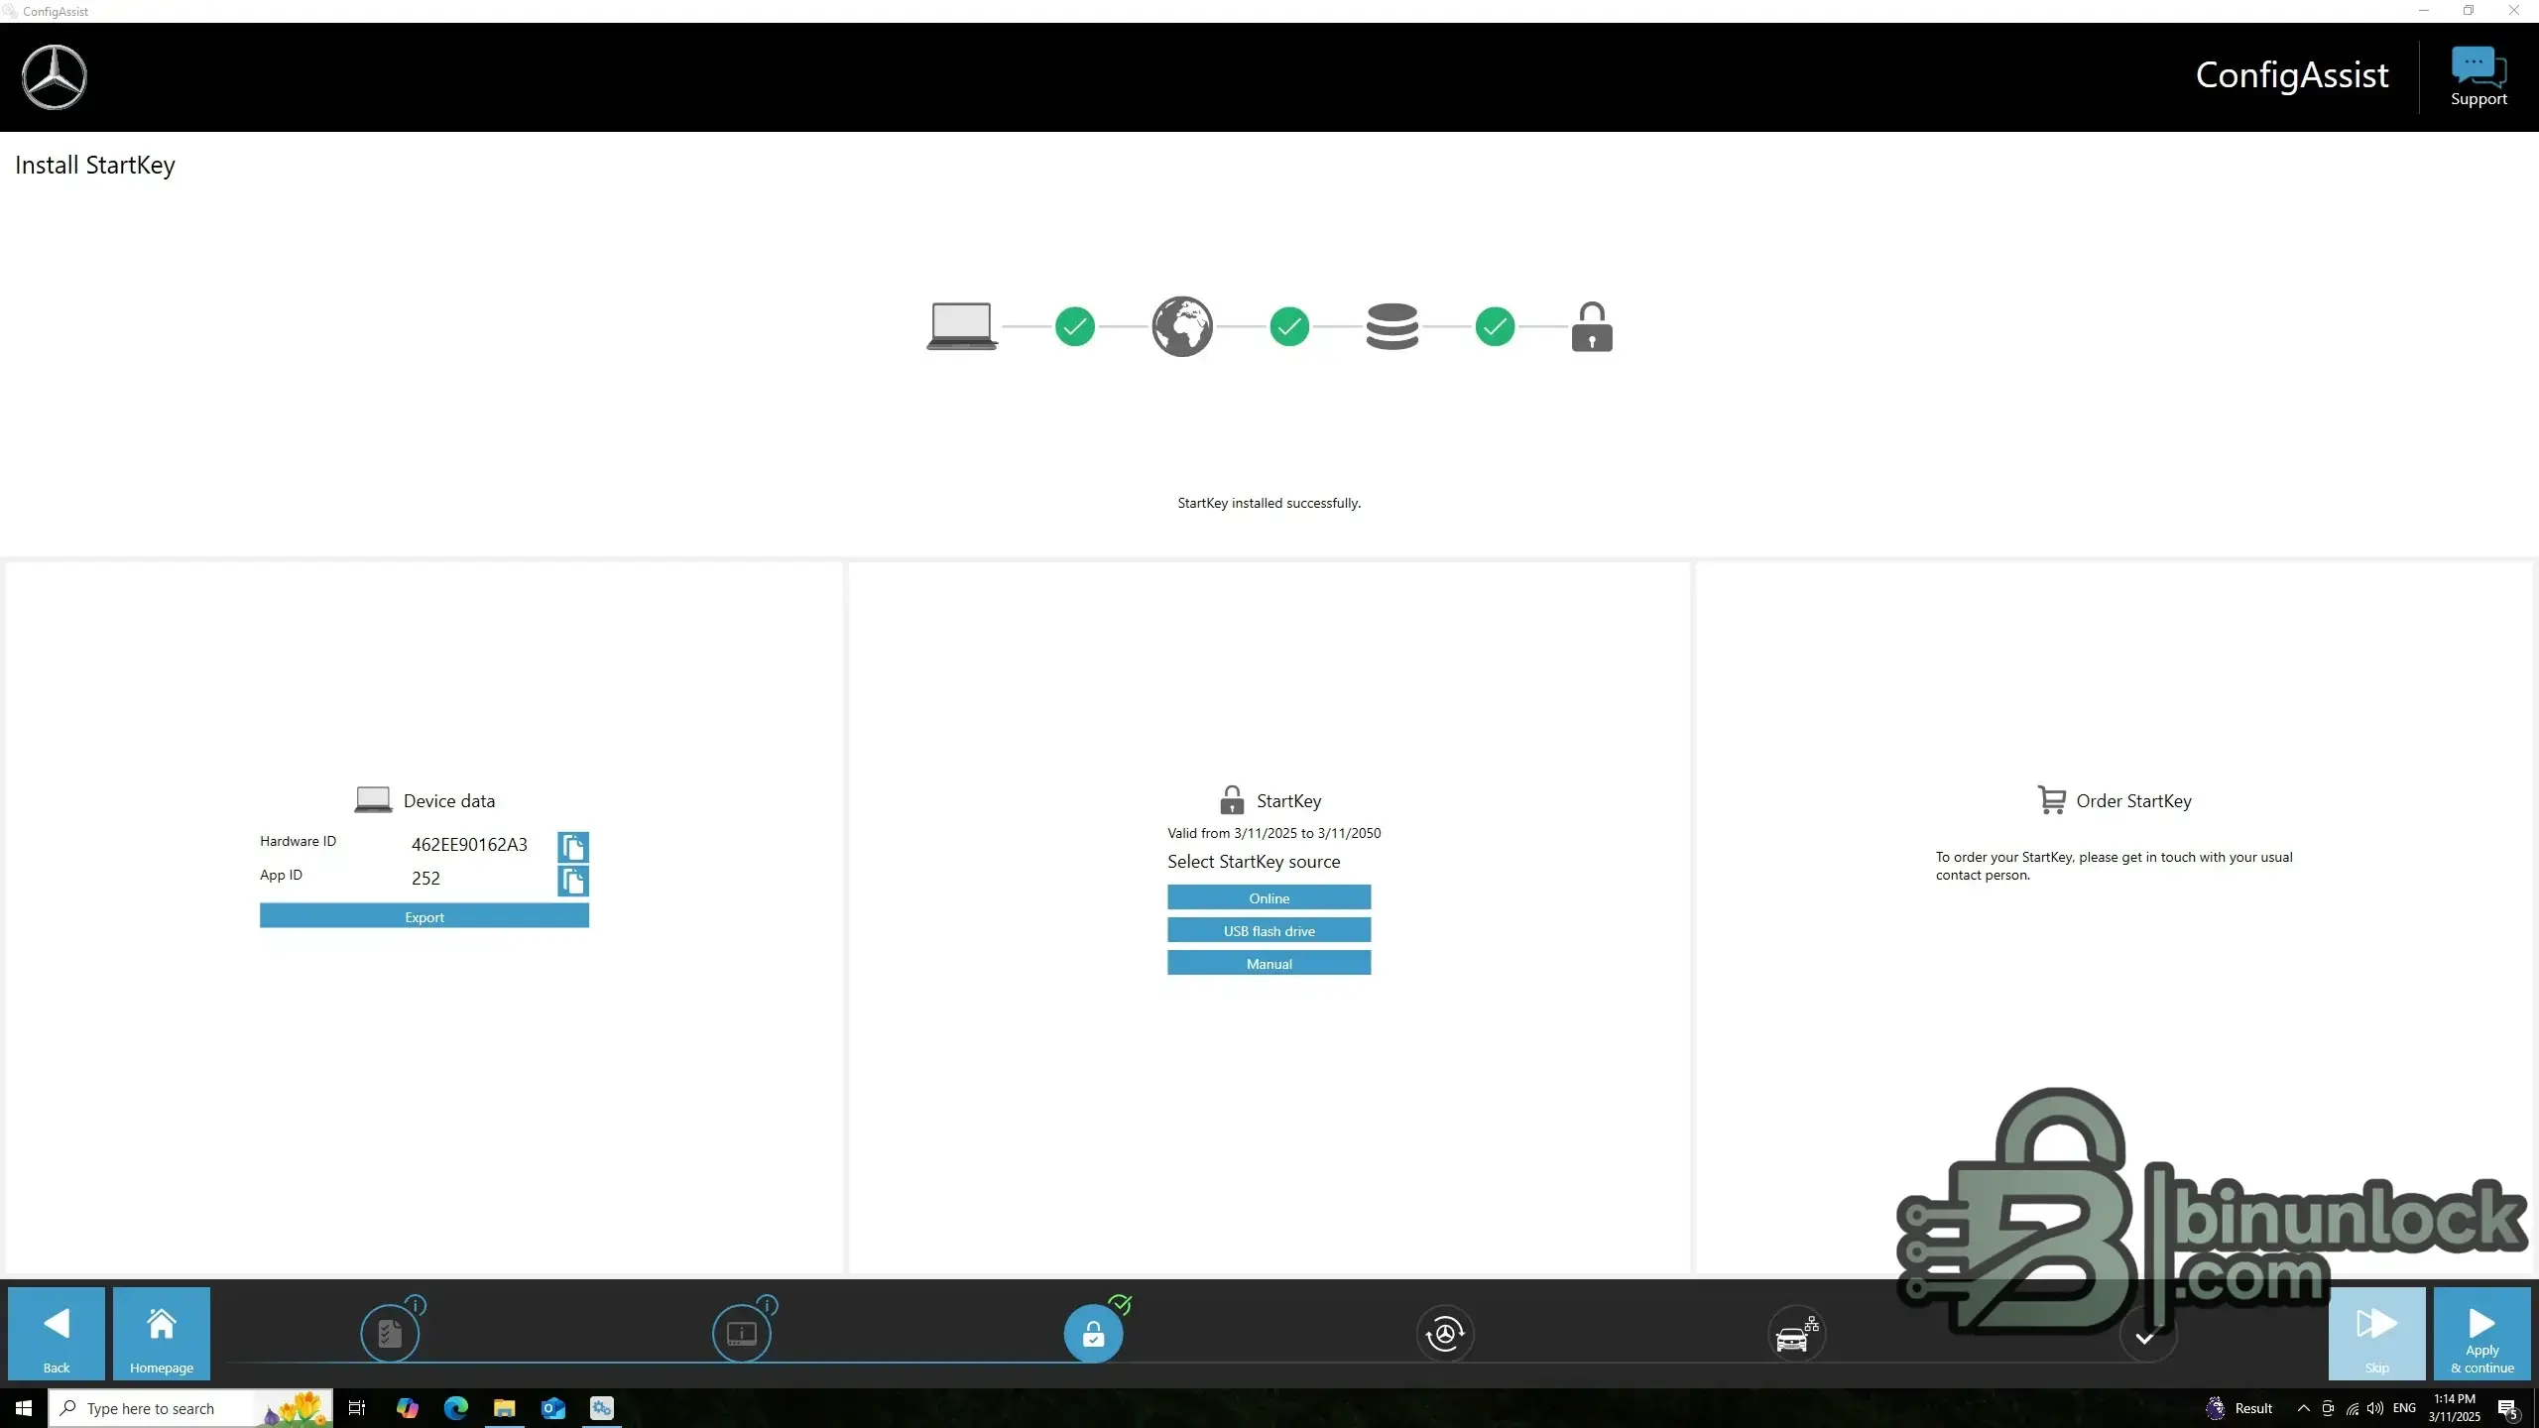Click the Mercedes-Benz star logo in header

(x=55, y=76)
